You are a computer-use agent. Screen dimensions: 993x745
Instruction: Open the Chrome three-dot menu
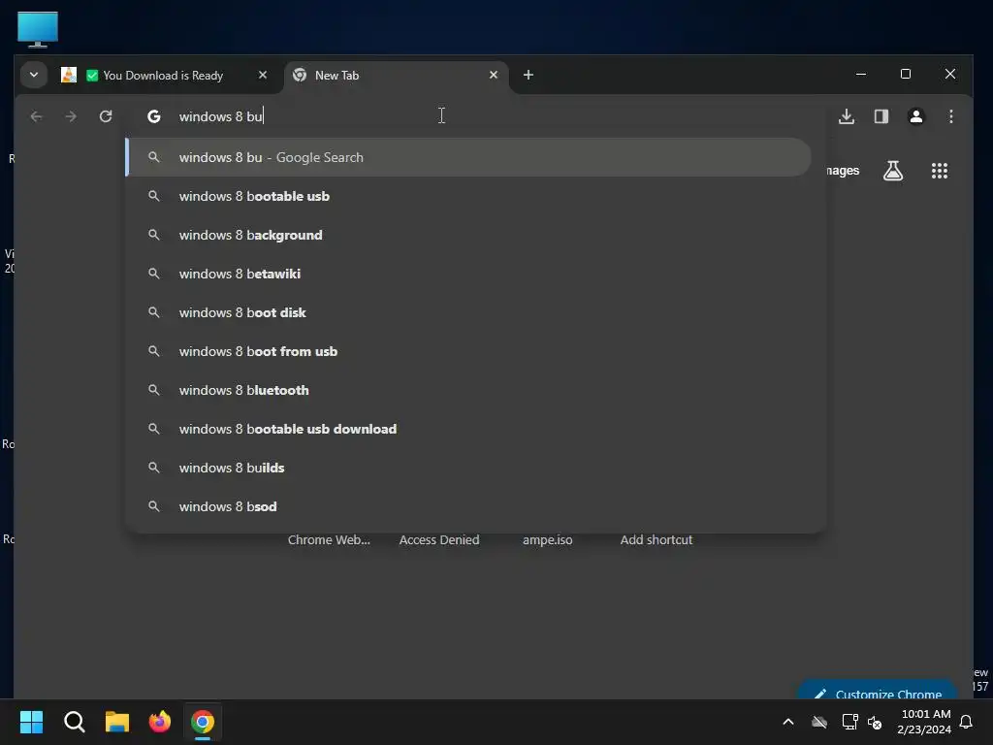951,116
